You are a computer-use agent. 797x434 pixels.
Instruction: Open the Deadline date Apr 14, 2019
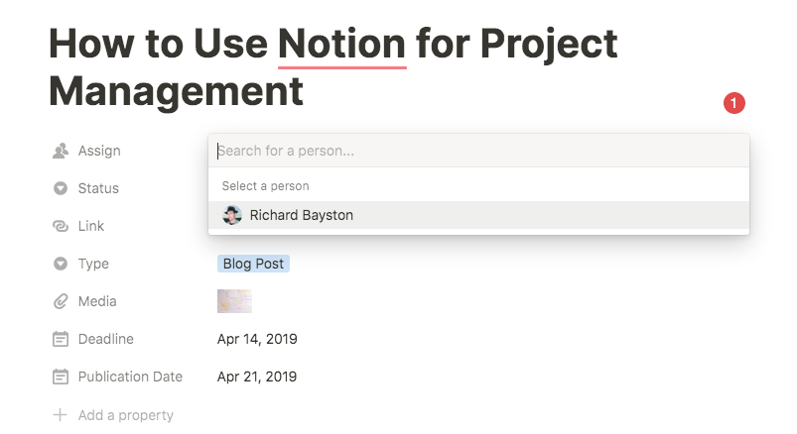(x=257, y=339)
